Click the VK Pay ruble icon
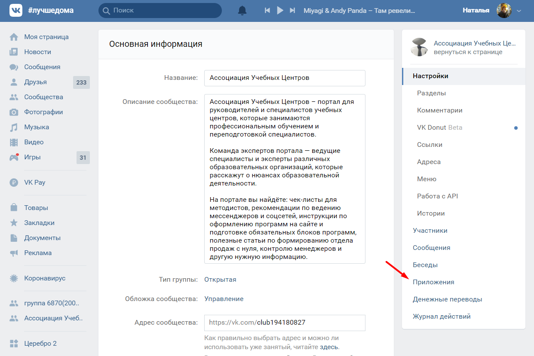Image resolution: width=534 pixels, height=356 pixels. click(x=14, y=183)
